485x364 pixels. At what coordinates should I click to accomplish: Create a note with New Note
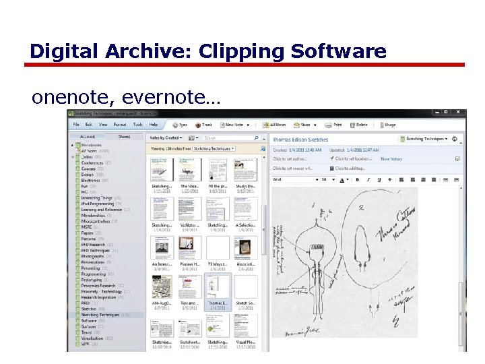click(x=231, y=125)
